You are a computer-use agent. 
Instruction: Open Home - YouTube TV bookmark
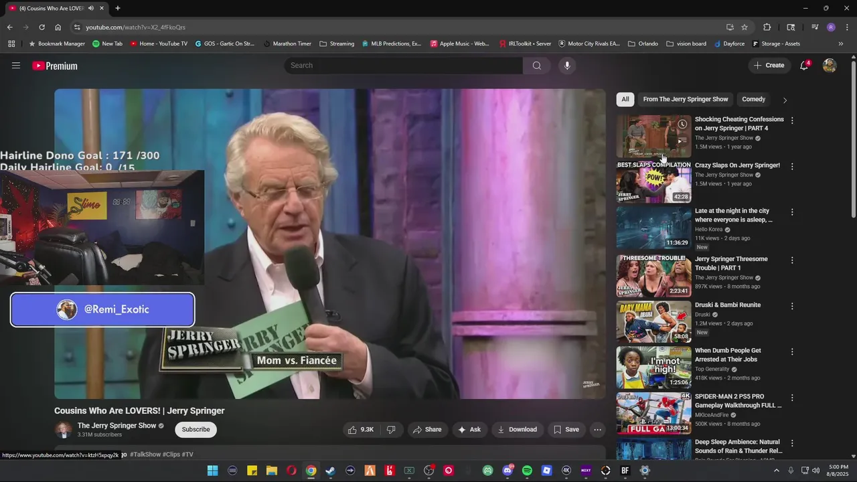point(159,44)
